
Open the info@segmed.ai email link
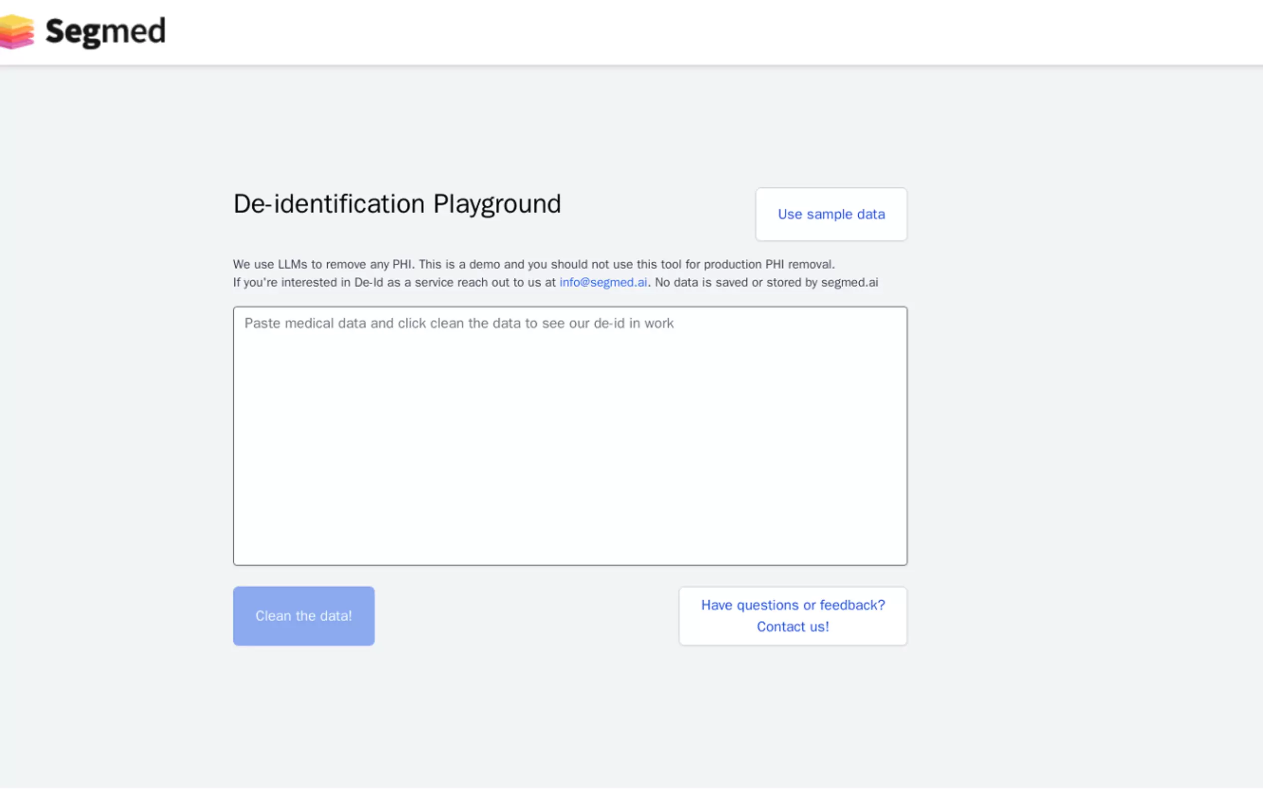pyautogui.click(x=603, y=282)
